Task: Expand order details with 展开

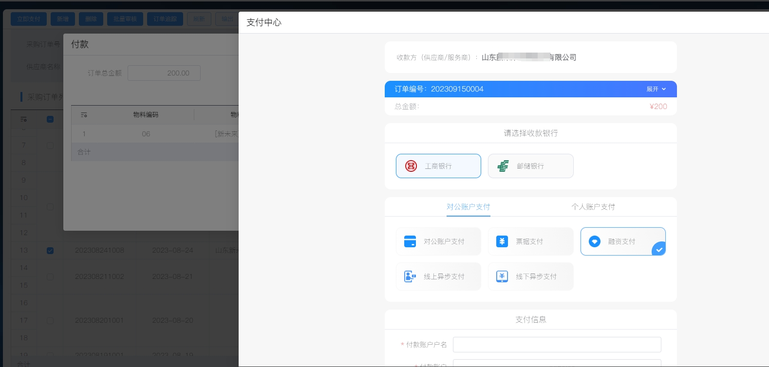Action: click(656, 89)
